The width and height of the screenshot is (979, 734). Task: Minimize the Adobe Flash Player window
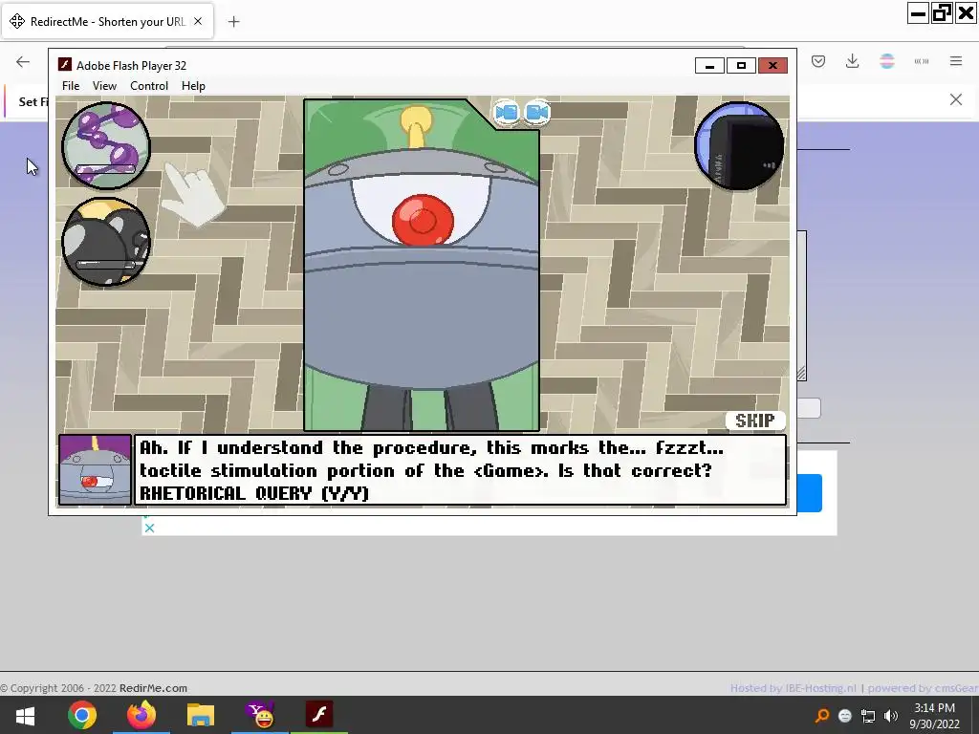pos(709,66)
